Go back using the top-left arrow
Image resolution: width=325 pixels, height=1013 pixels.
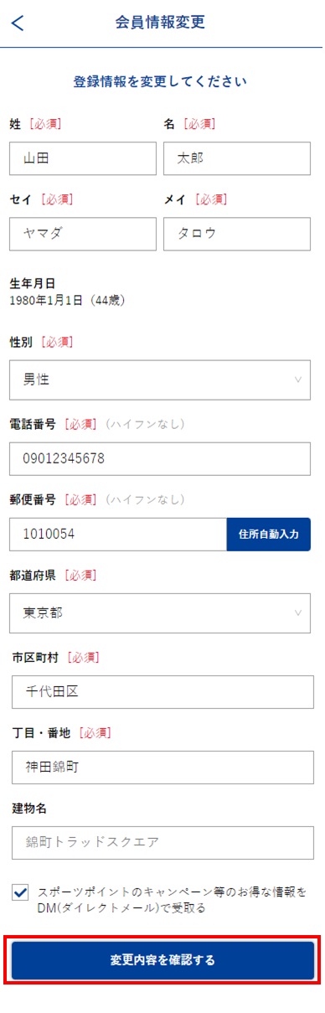[x=18, y=23]
